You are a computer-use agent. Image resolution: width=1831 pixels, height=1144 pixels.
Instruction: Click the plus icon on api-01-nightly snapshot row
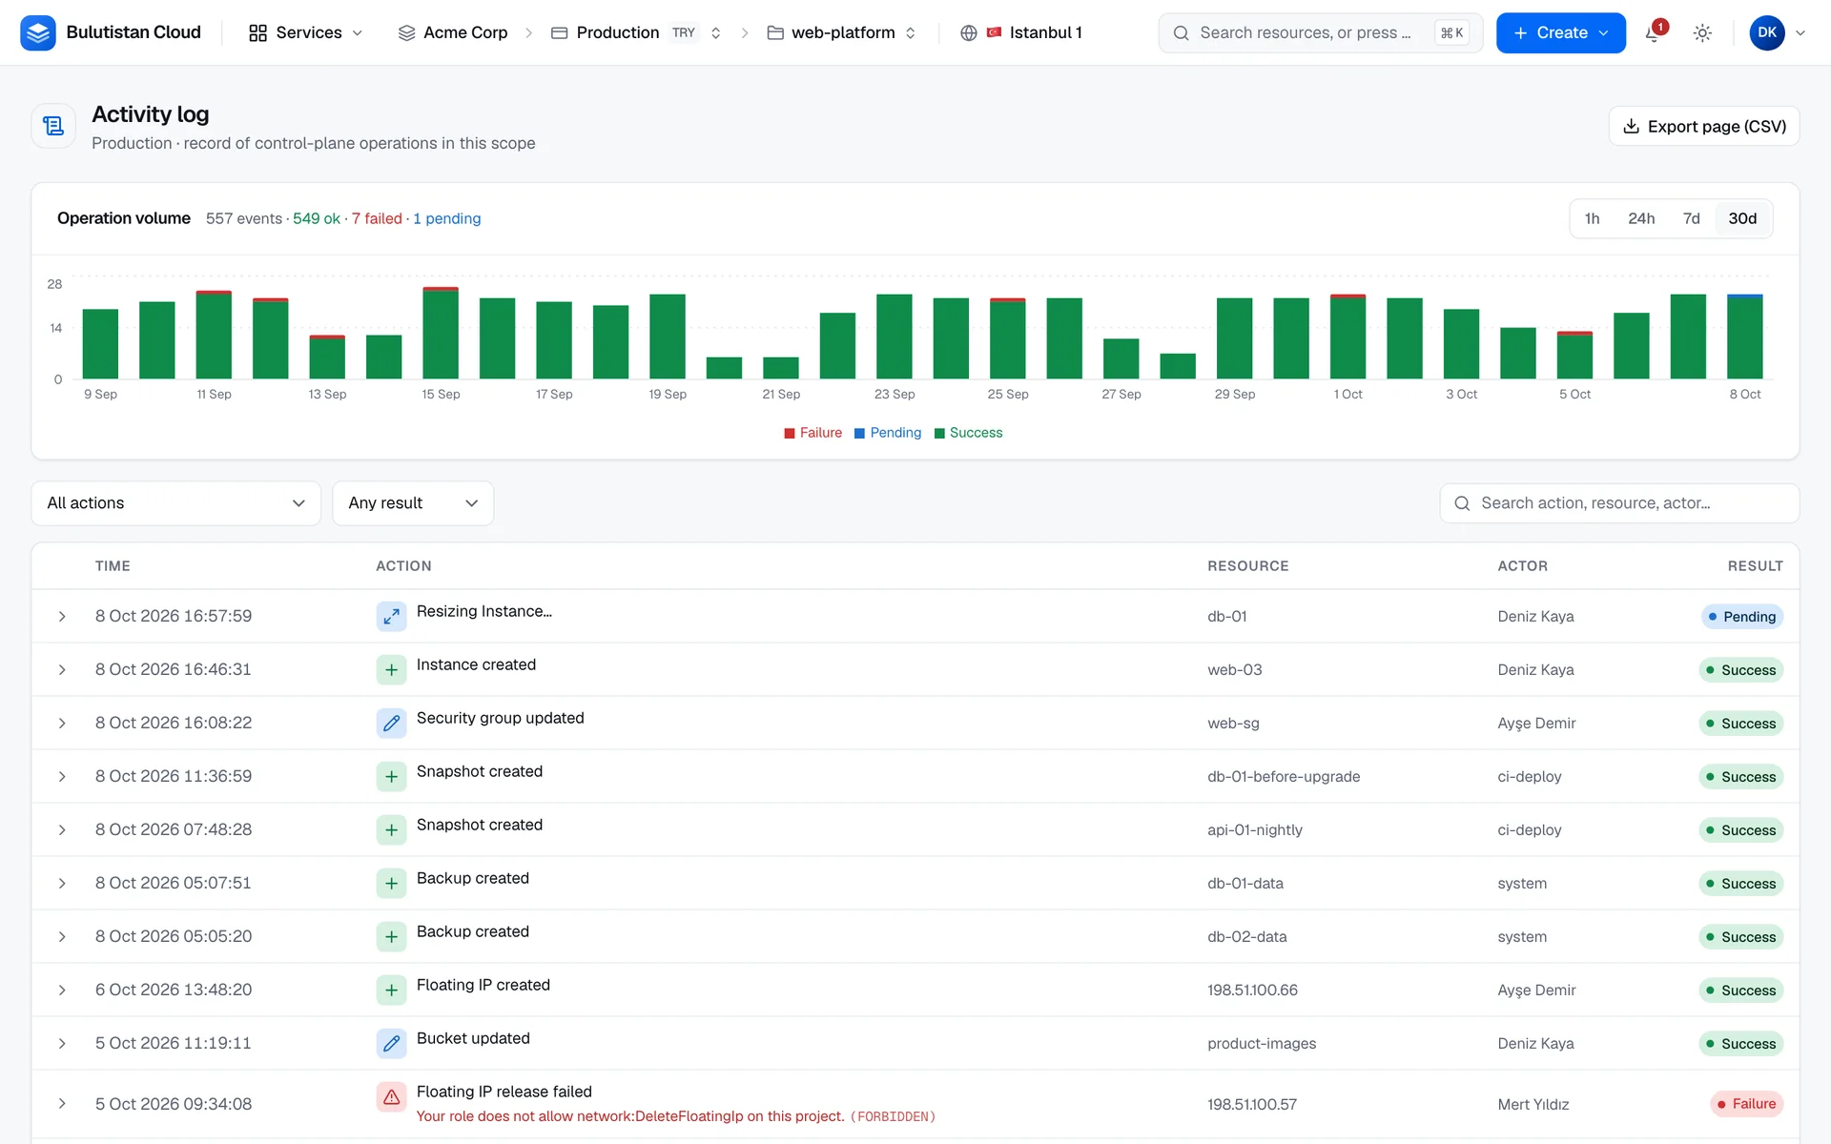click(391, 830)
